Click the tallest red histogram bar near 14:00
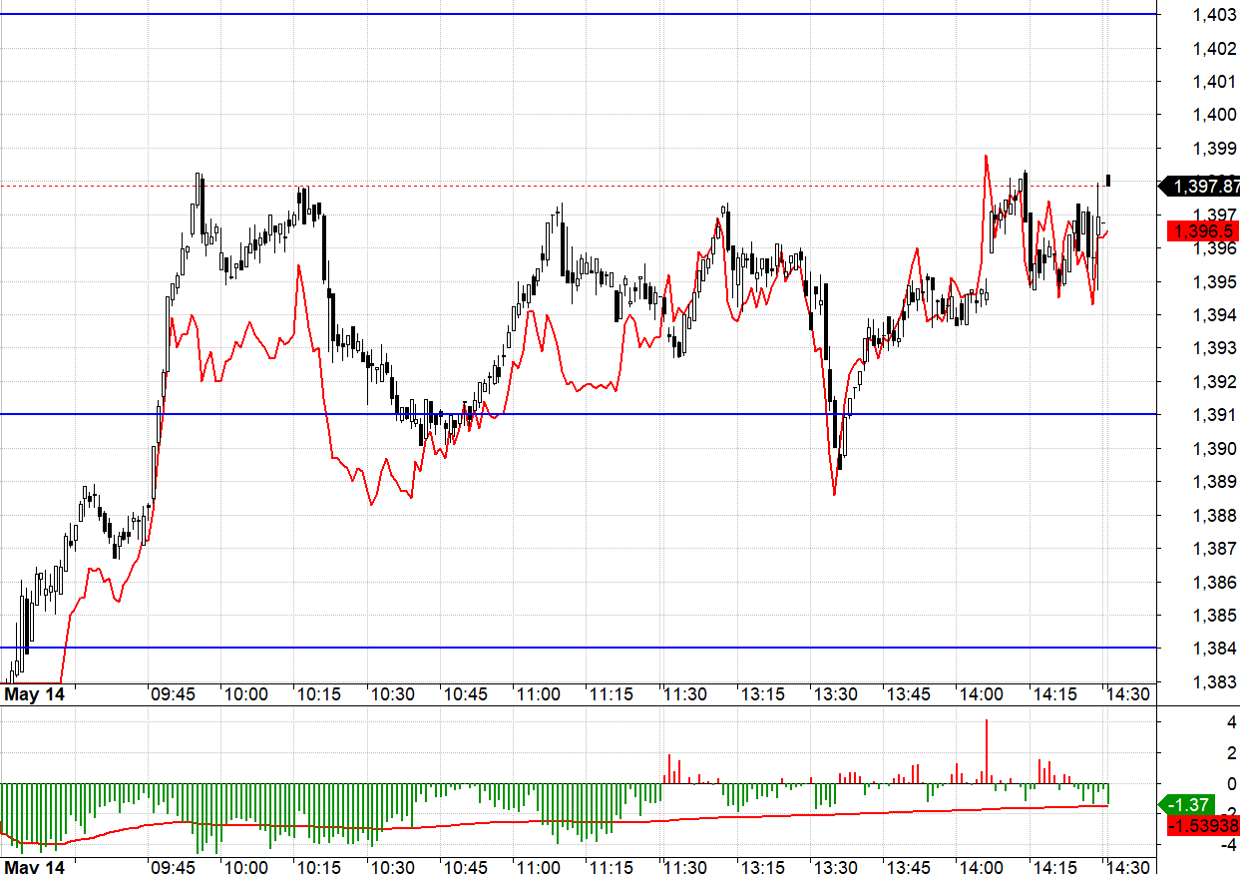This screenshot has height=874, width=1240. pyautogui.click(x=986, y=750)
